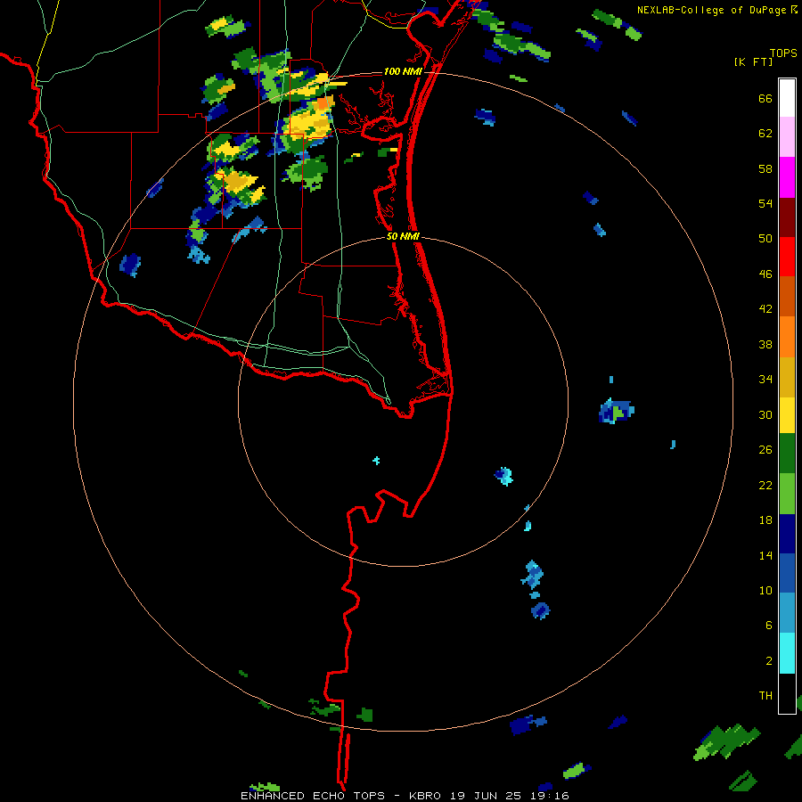
Task: Pick the navy blue swatch near 18
Action: coord(787,534)
